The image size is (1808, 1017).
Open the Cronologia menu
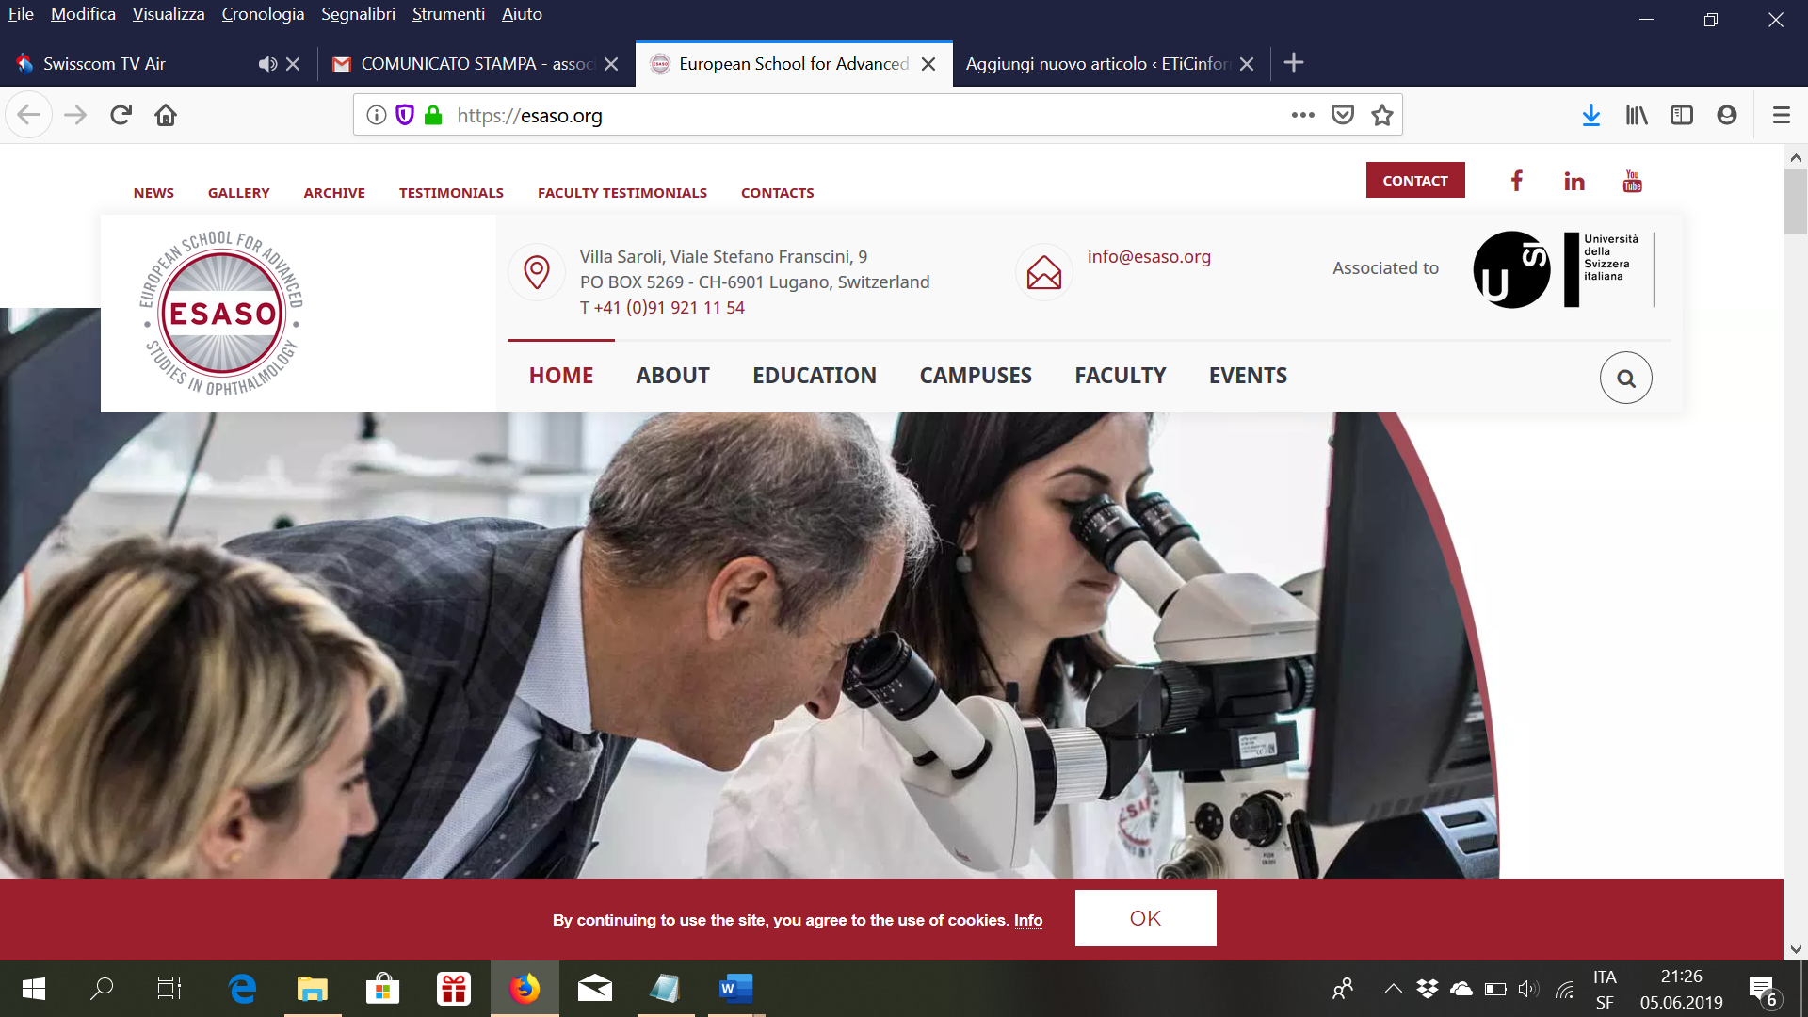263,14
